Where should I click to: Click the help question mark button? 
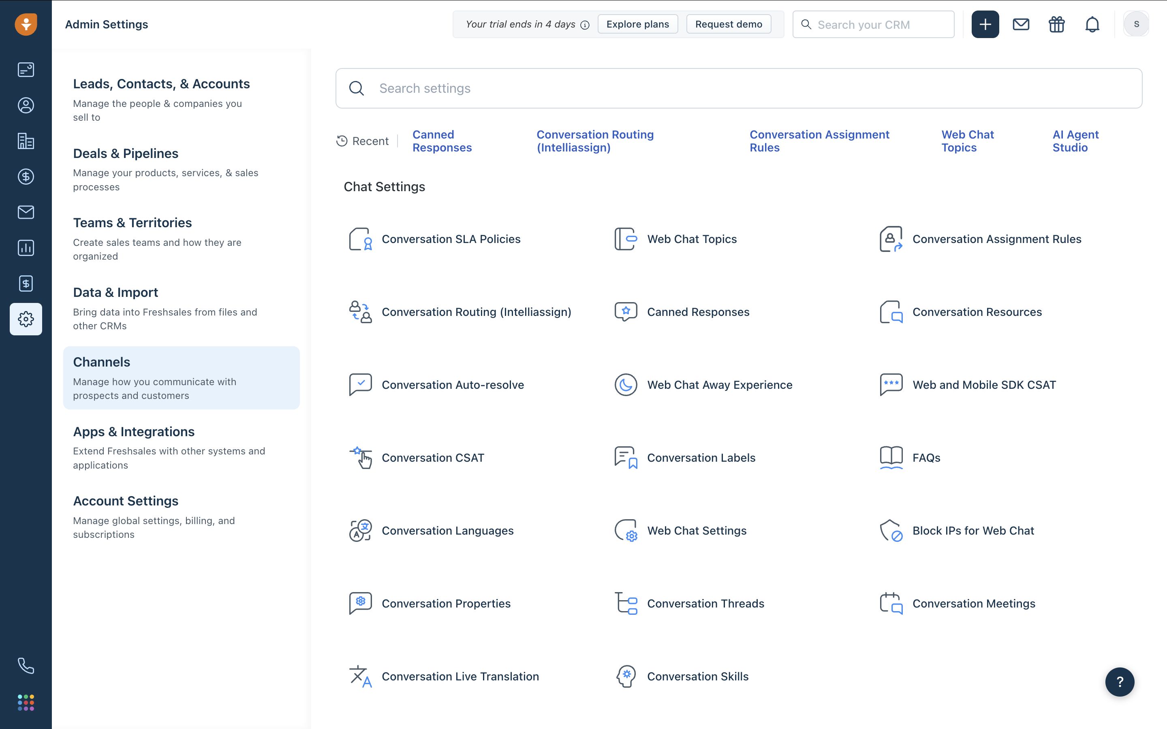pyautogui.click(x=1120, y=682)
